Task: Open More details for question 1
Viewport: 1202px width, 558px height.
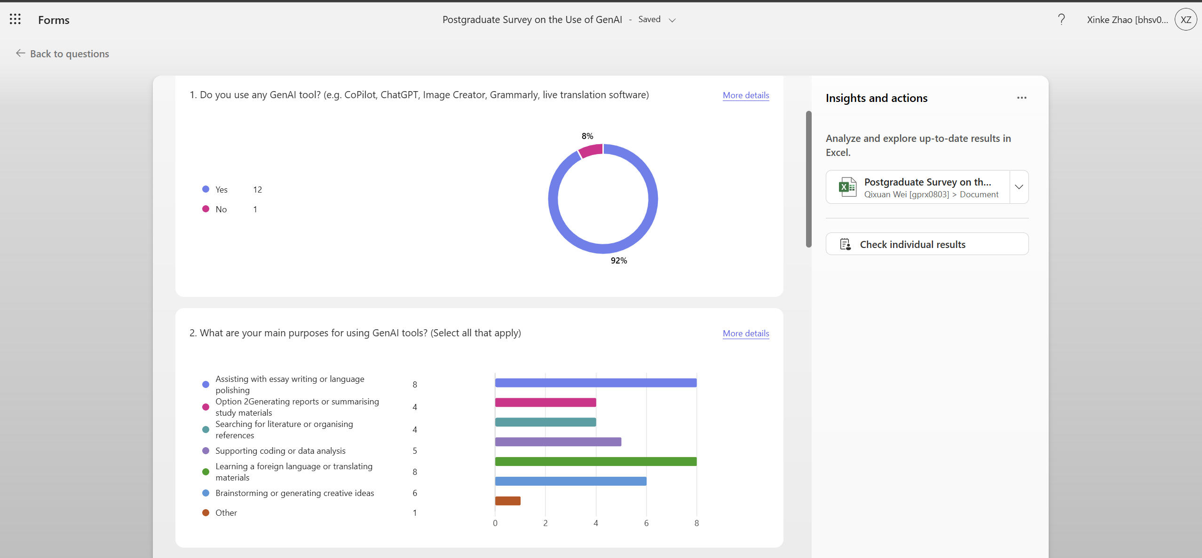Action: (x=745, y=95)
